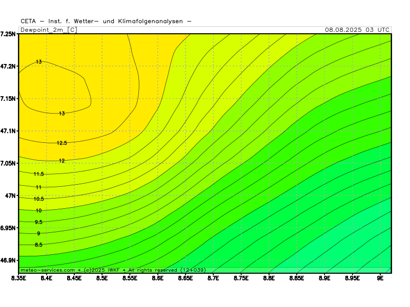Select the Dewpoint_2m_[C] parameter label

(49, 30)
